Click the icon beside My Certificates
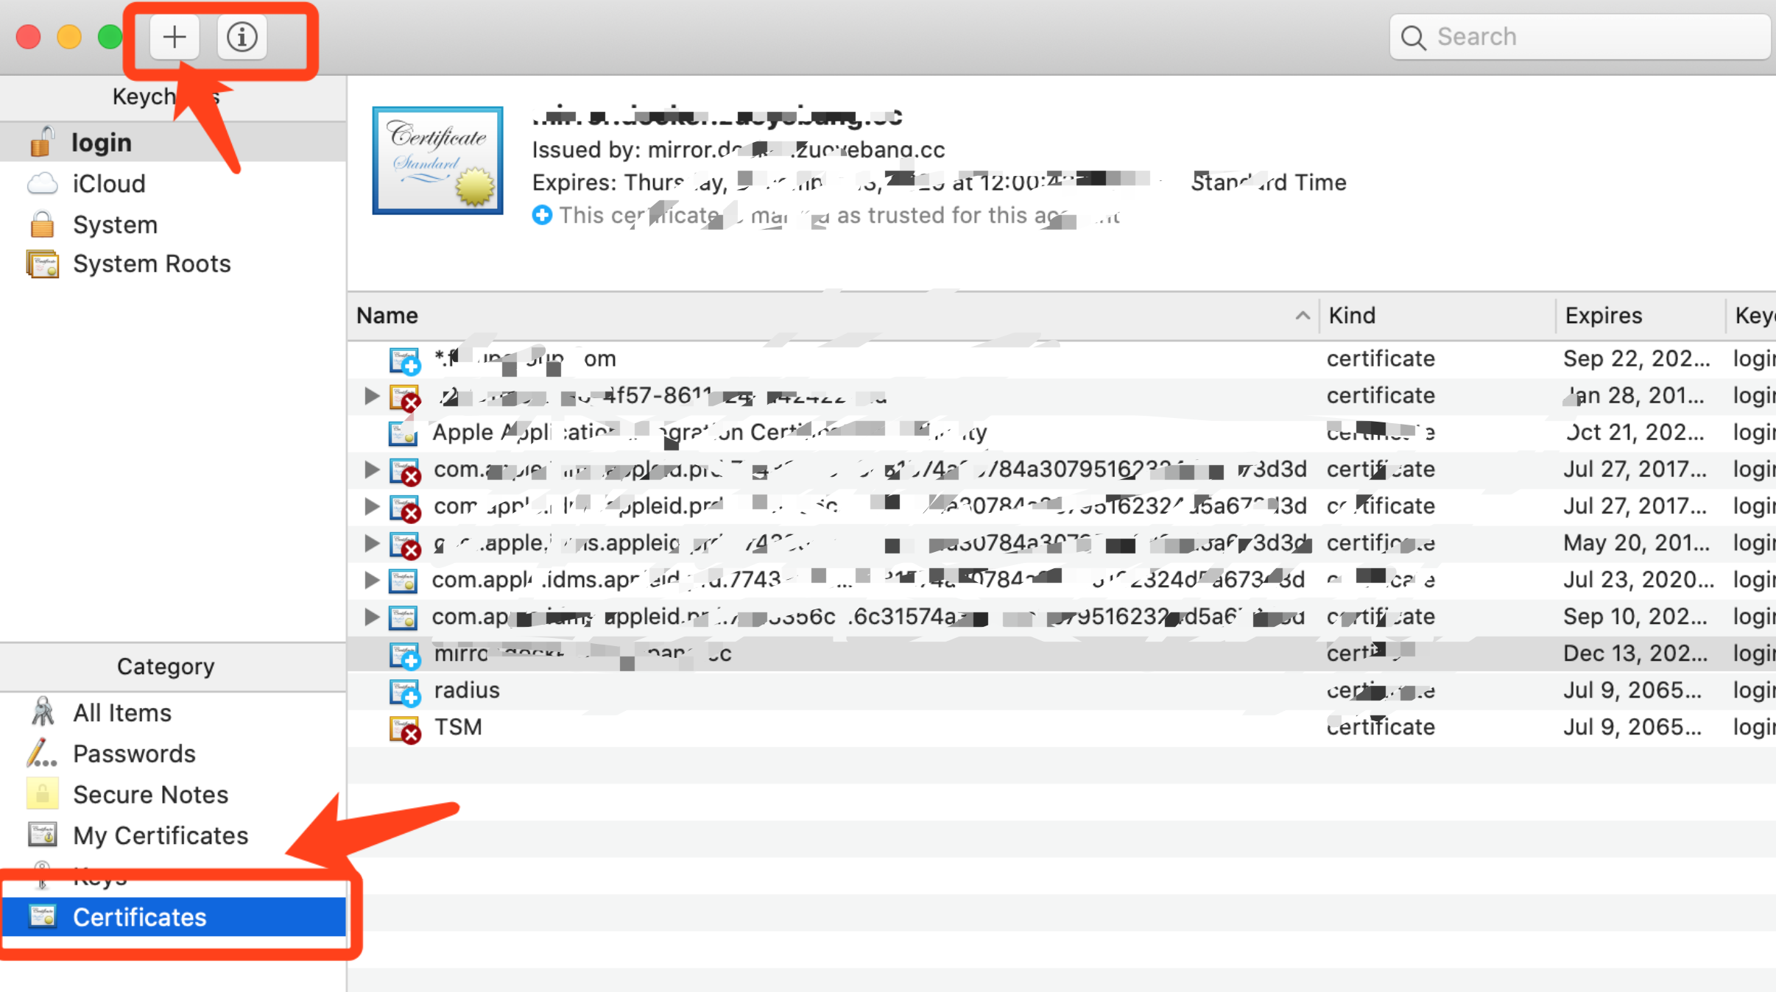Viewport: 1776px width, 992px height. [42, 835]
